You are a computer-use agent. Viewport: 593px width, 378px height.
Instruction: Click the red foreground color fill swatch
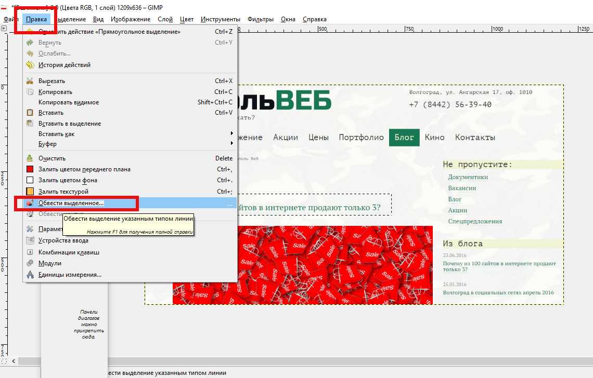tap(30, 169)
